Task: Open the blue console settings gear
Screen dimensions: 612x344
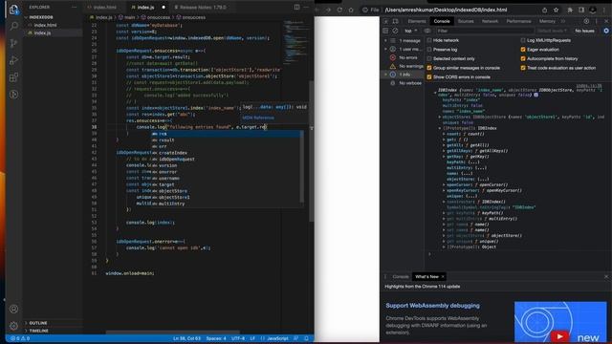Action: click(606, 31)
